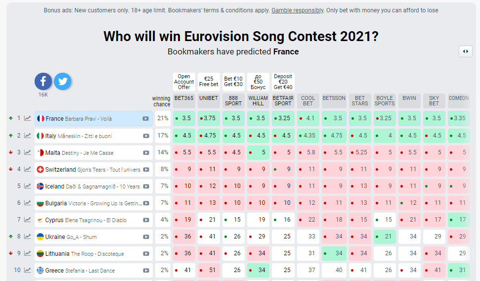The height and width of the screenshot is (281, 480).
Task: Share the page on Twitter
Action: [x=63, y=82]
